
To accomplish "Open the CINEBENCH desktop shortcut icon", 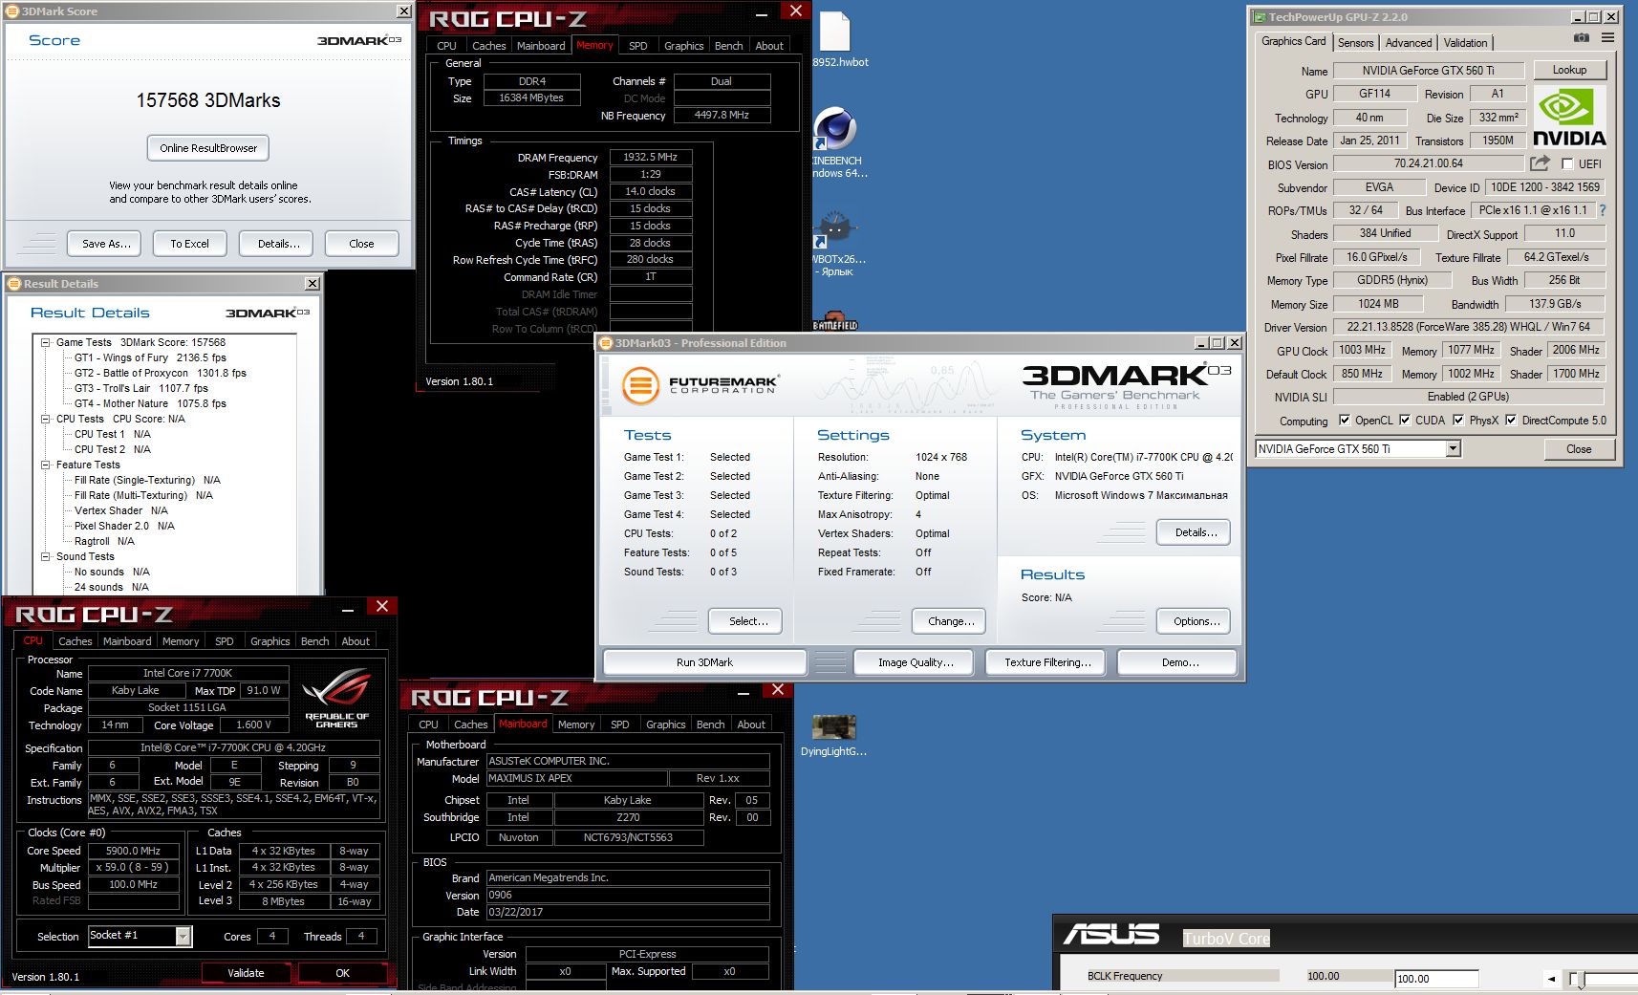I will [x=834, y=127].
